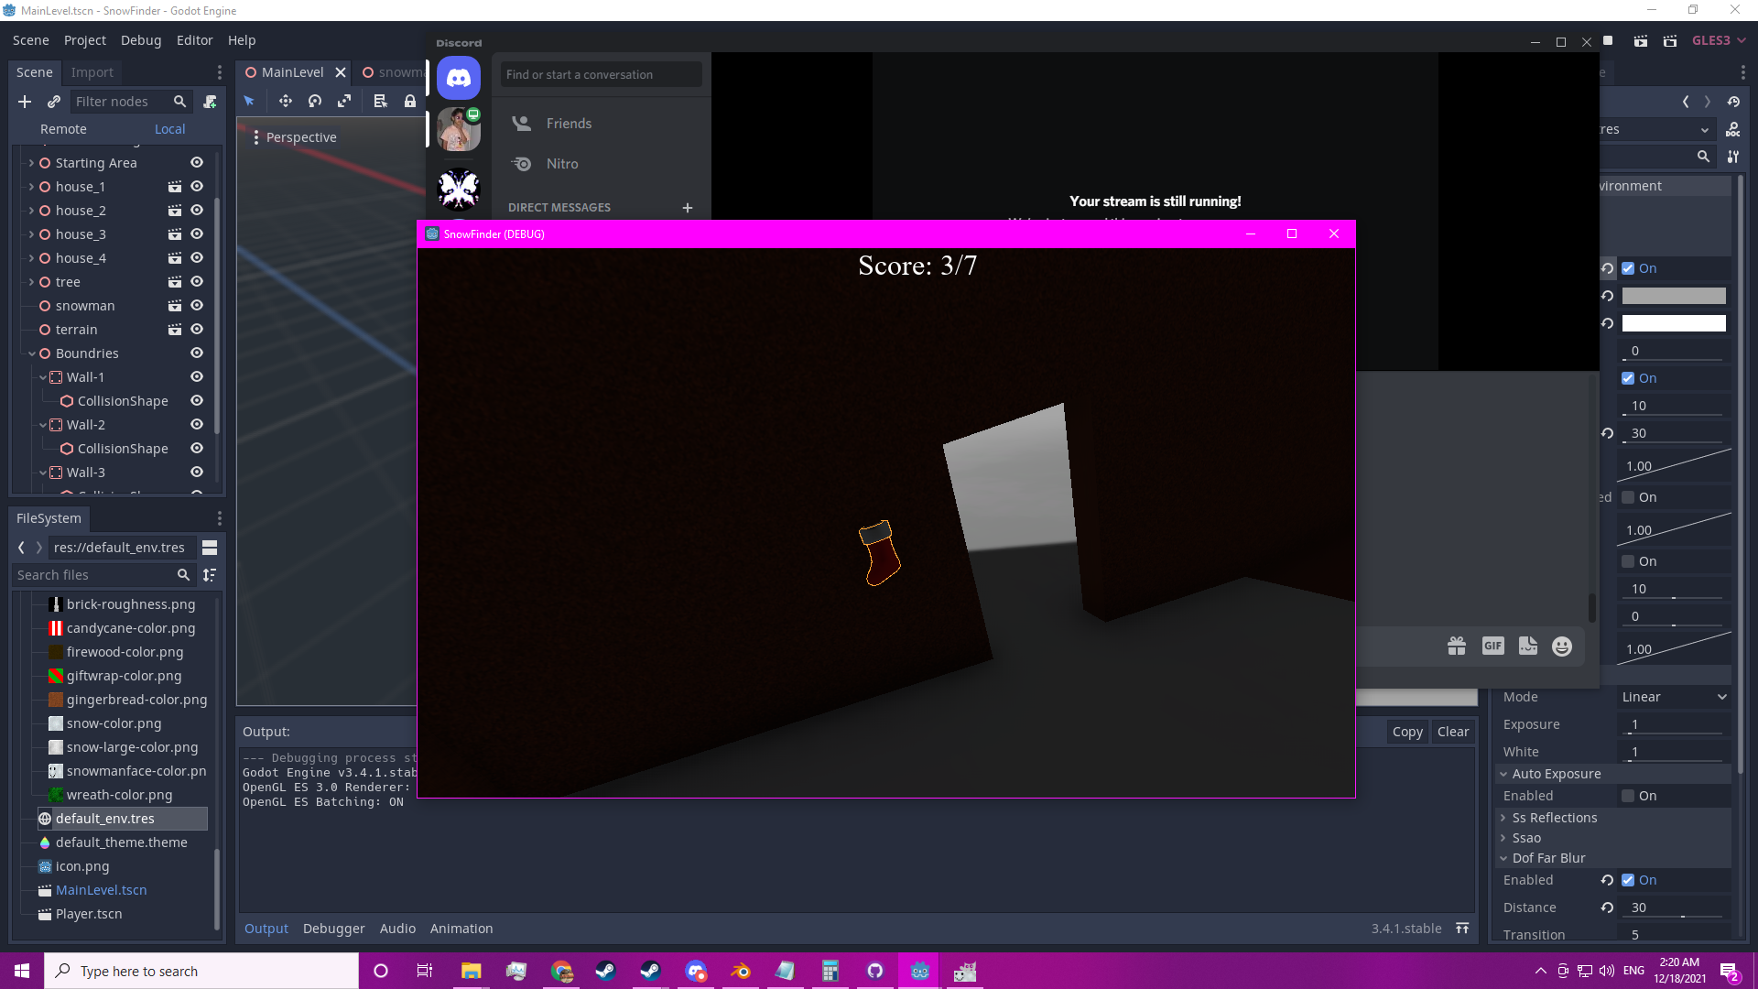Collapse the Boundries node

coord(31,353)
